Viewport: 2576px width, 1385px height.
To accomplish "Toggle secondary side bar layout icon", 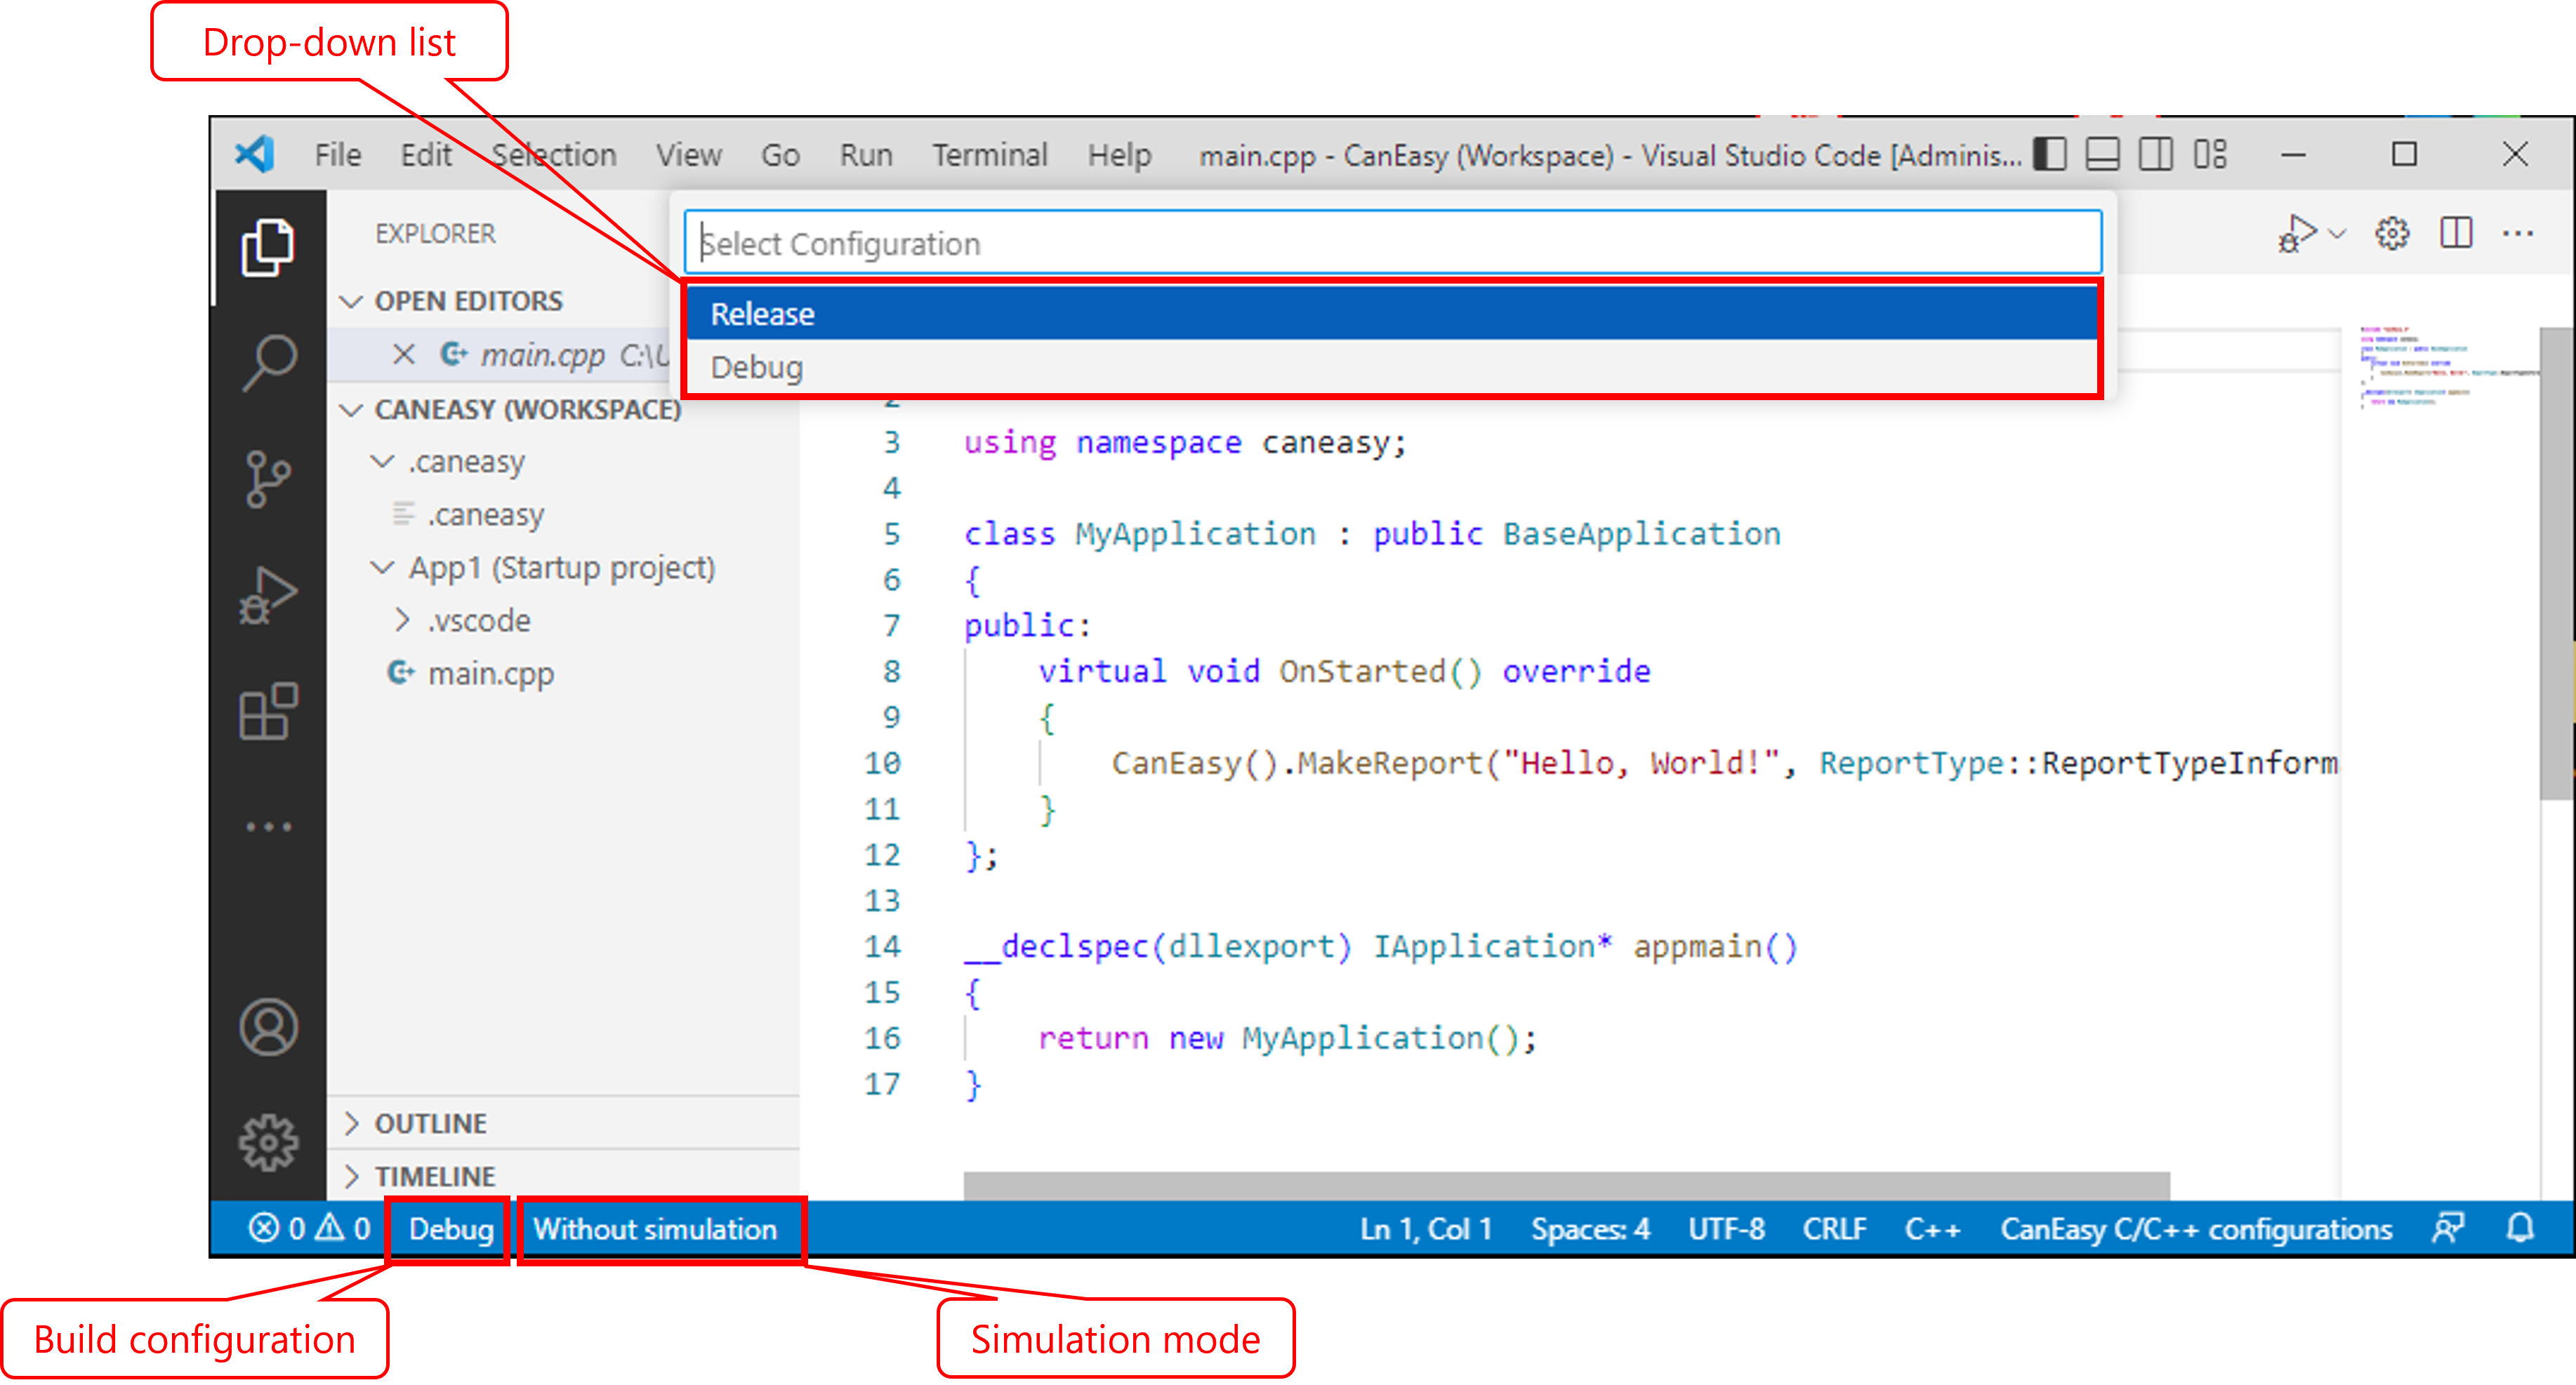I will [x=2155, y=155].
